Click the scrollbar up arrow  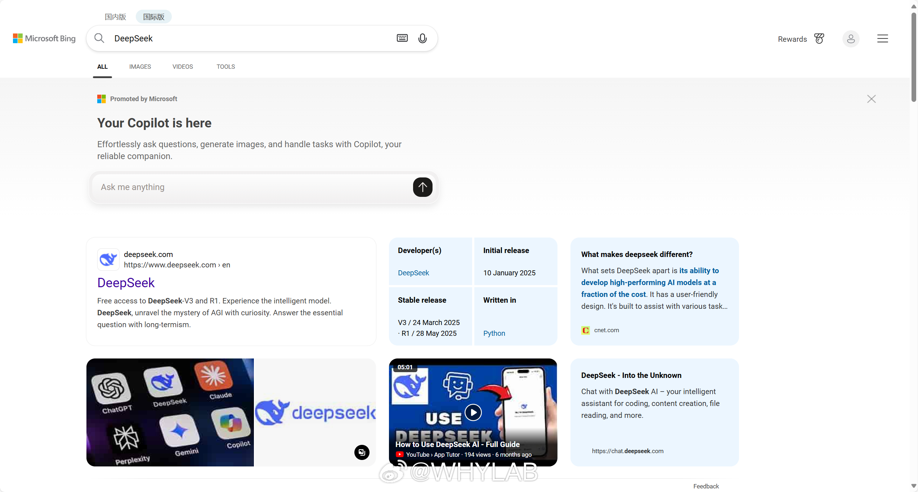coord(914,6)
